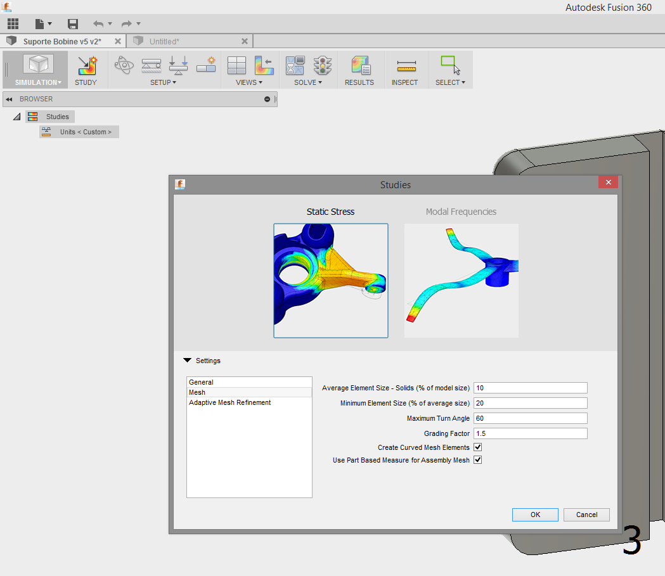
Task: Click the Average Element Size input field
Action: (x=530, y=387)
